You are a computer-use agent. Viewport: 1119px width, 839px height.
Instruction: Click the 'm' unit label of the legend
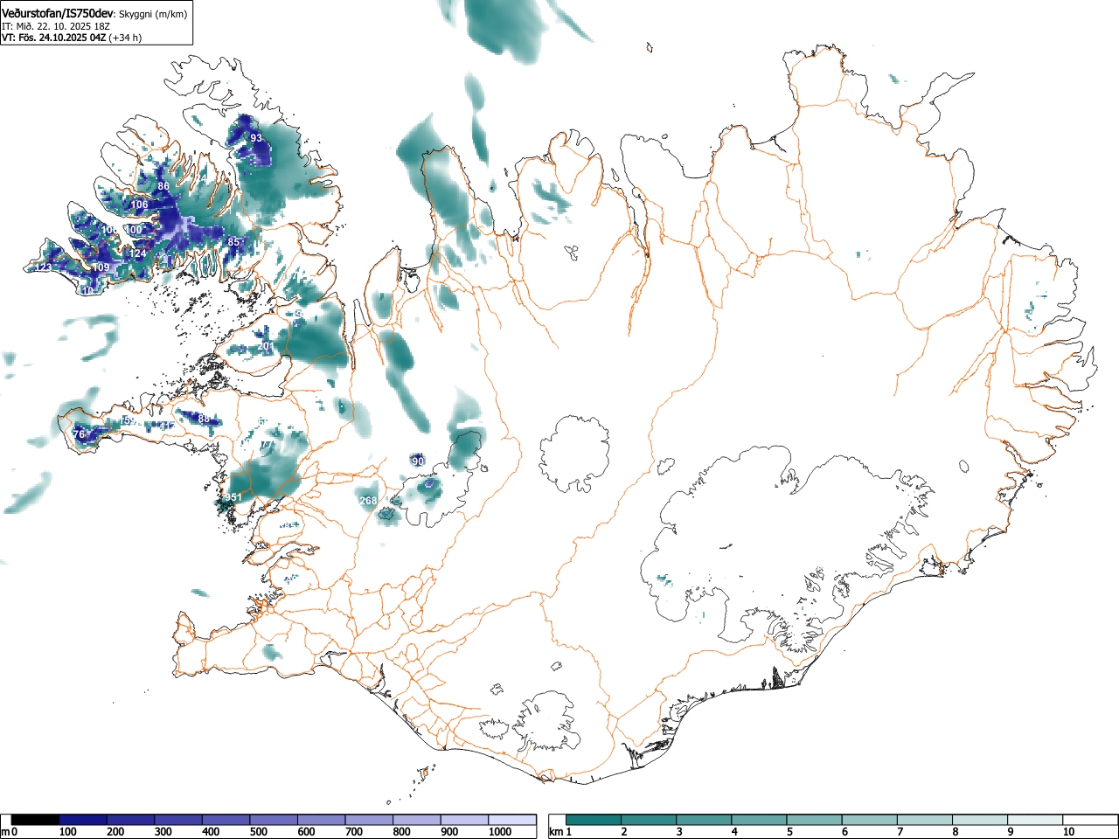[x=5, y=832]
